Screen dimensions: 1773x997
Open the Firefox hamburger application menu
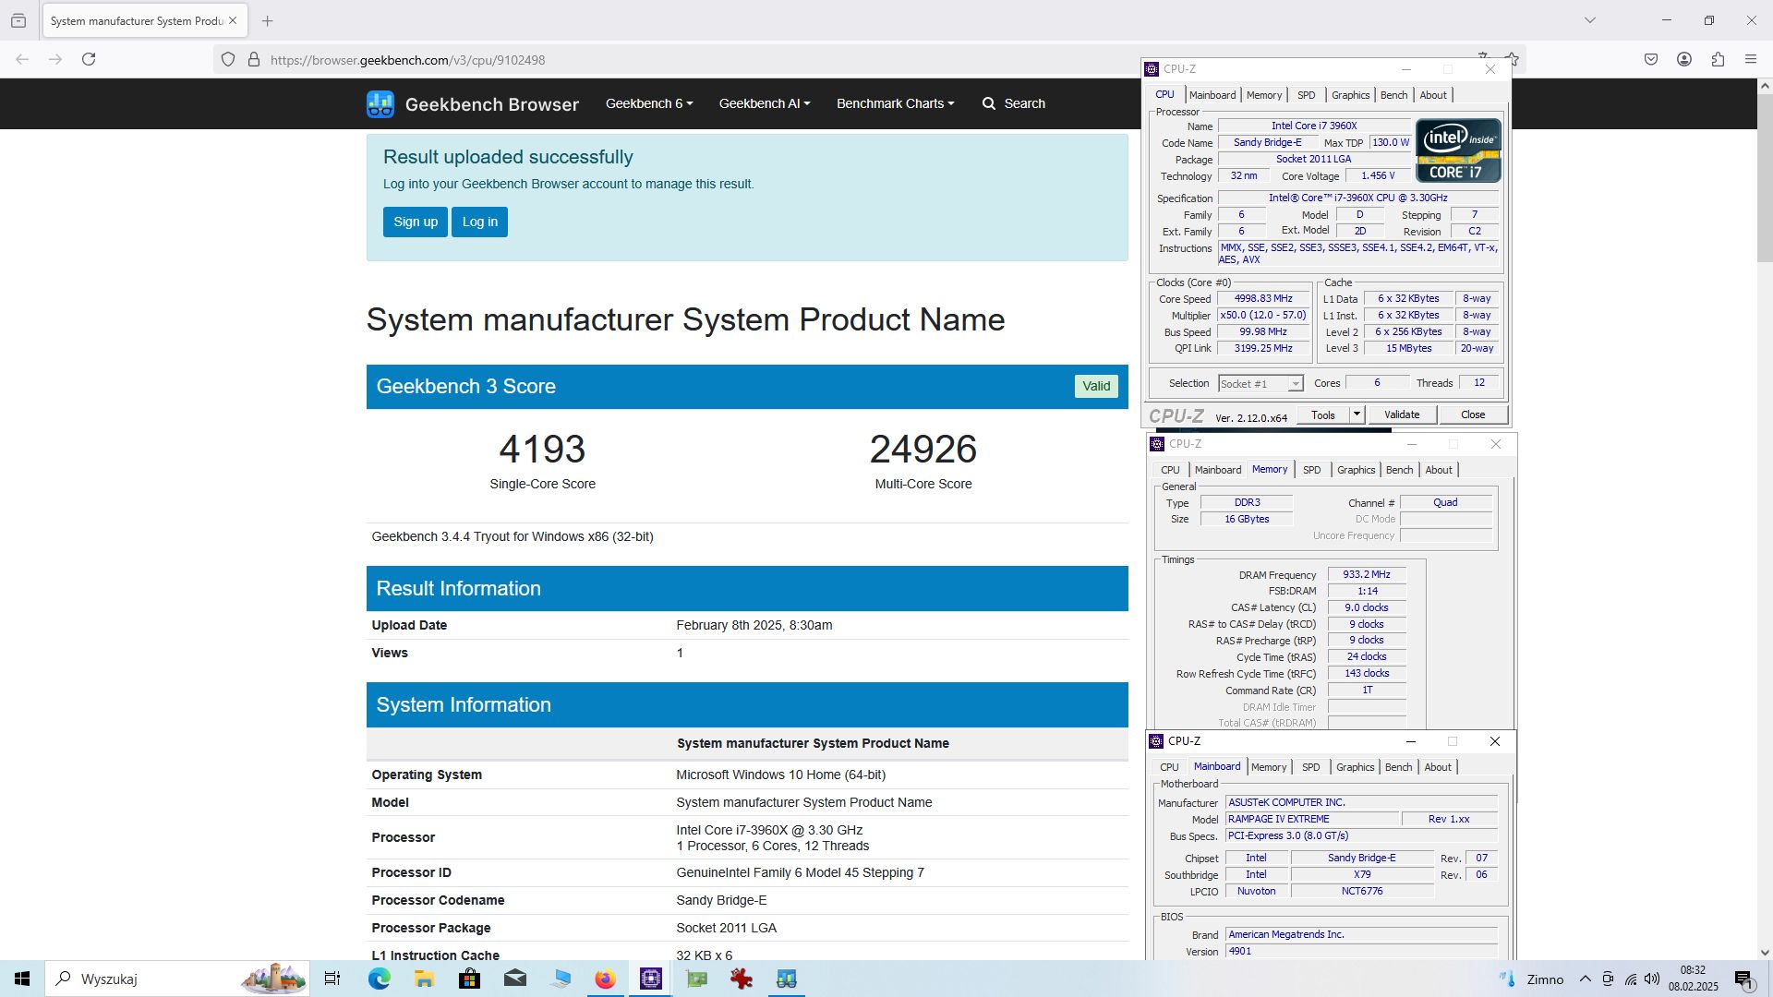[1751, 59]
